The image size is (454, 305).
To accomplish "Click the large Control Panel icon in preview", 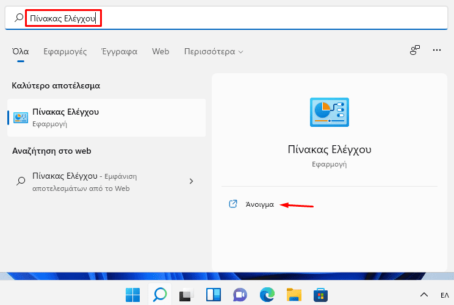I will coord(329,112).
